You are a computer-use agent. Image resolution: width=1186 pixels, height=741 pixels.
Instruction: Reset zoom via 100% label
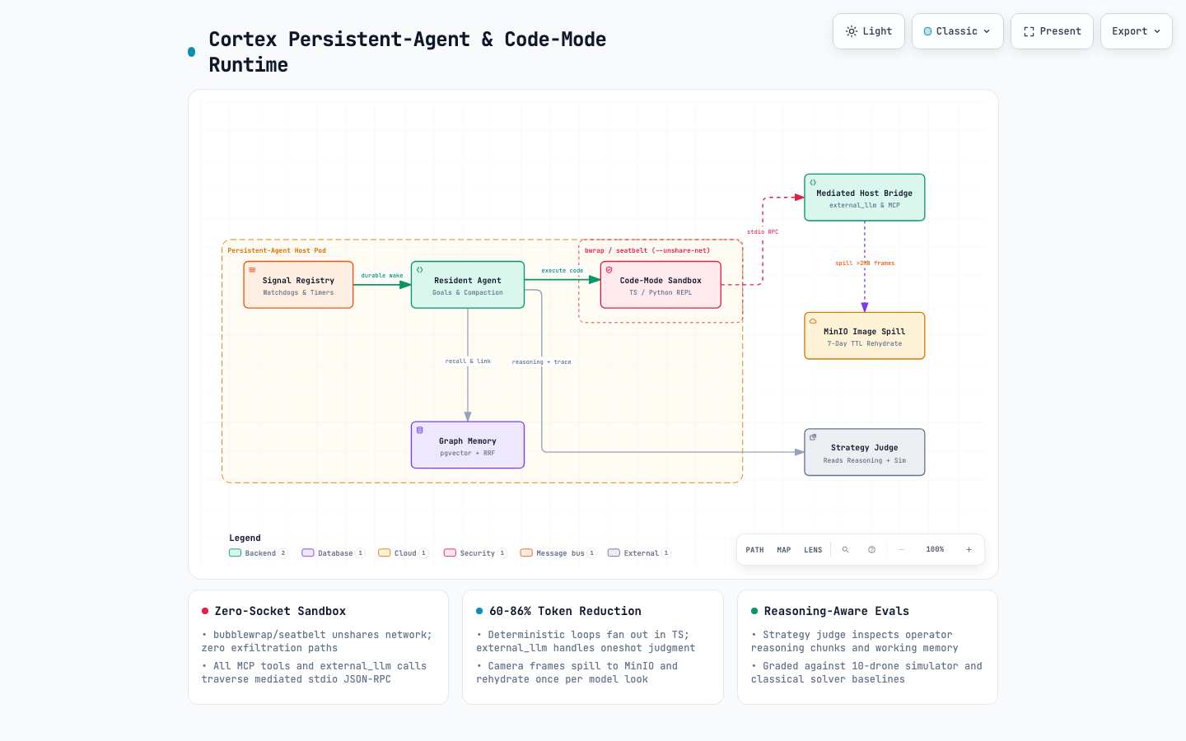point(935,550)
